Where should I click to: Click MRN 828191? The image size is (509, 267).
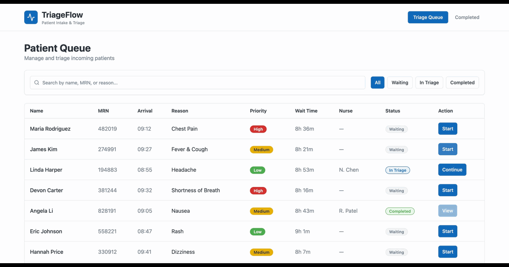point(107,211)
